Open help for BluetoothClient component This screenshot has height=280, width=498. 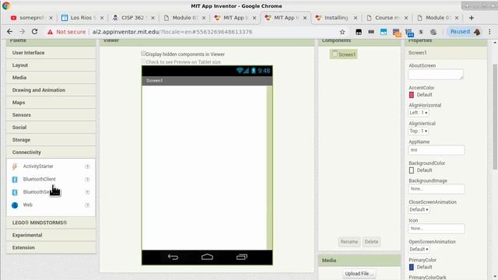87,180
